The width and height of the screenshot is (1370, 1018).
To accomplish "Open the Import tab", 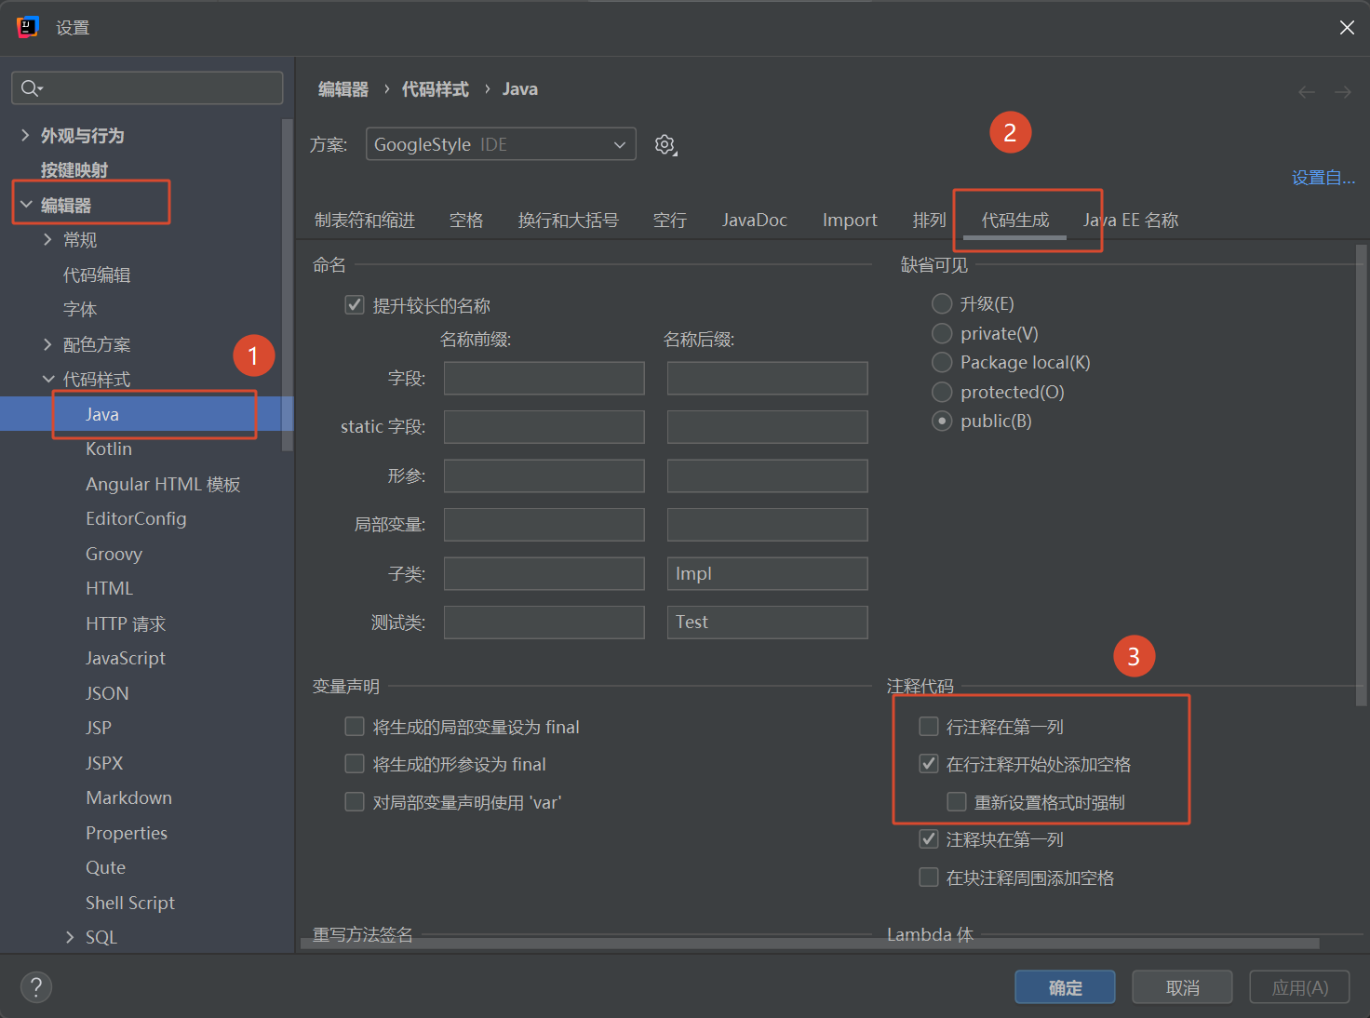I will pyautogui.click(x=850, y=221).
